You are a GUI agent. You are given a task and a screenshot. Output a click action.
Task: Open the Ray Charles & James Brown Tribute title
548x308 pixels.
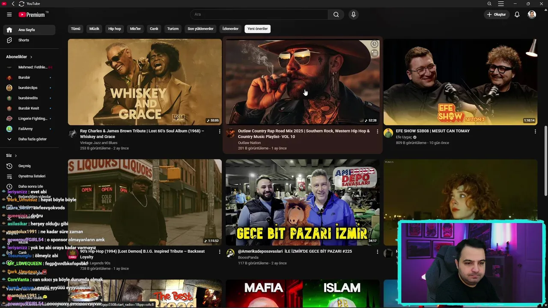click(142, 133)
